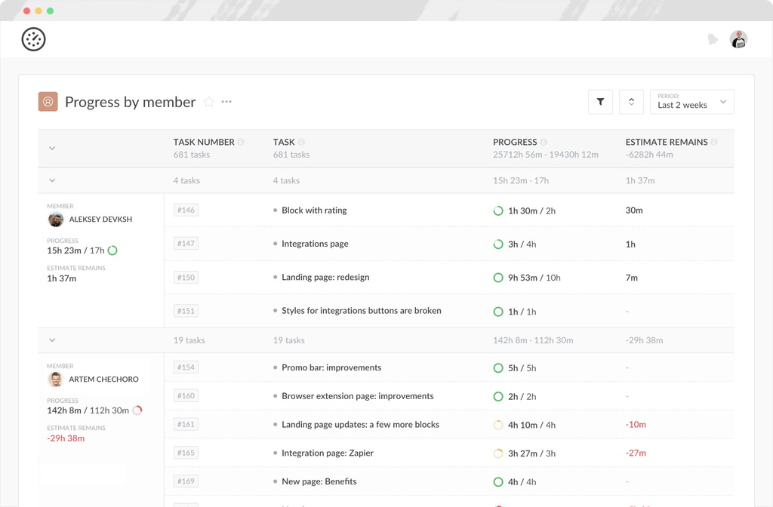This screenshot has height=507, width=773.
Task: Click the #146 task number badge
Action: tap(186, 210)
